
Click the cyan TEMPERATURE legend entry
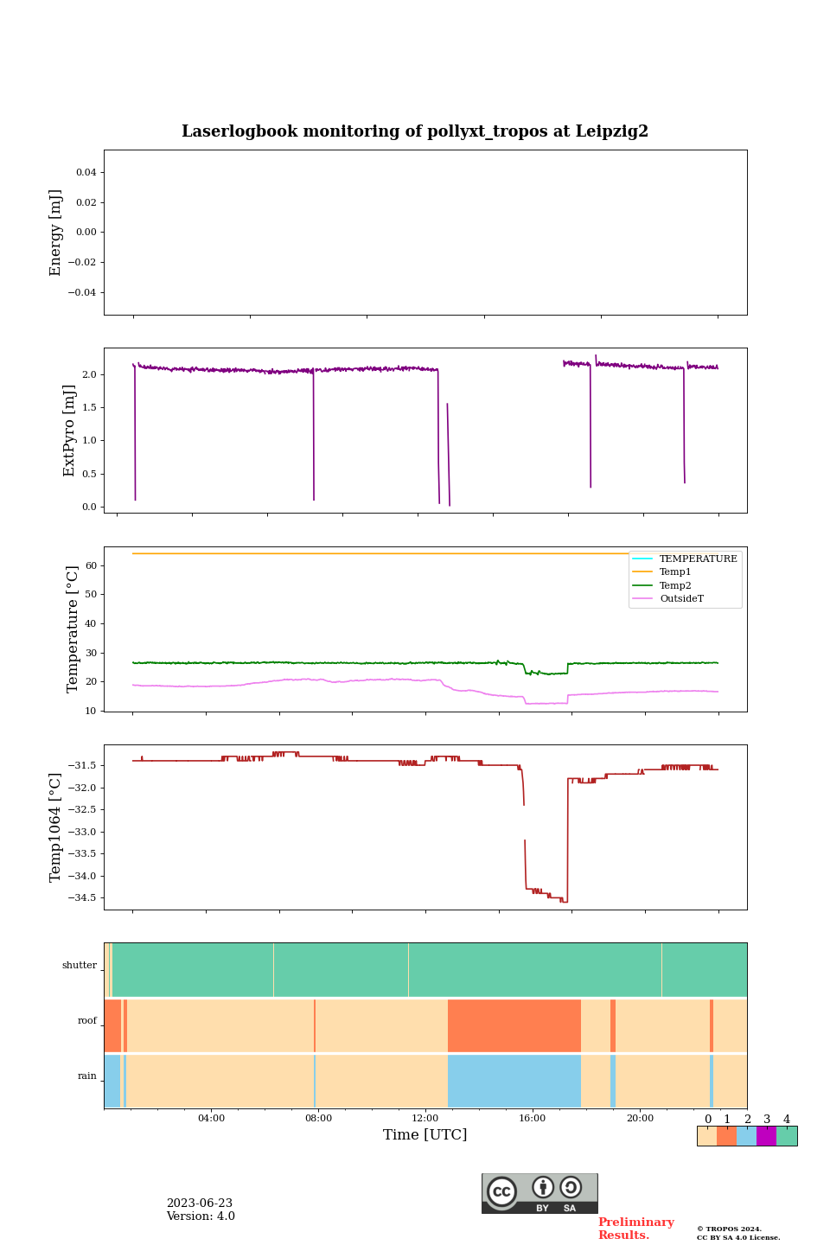point(698,559)
